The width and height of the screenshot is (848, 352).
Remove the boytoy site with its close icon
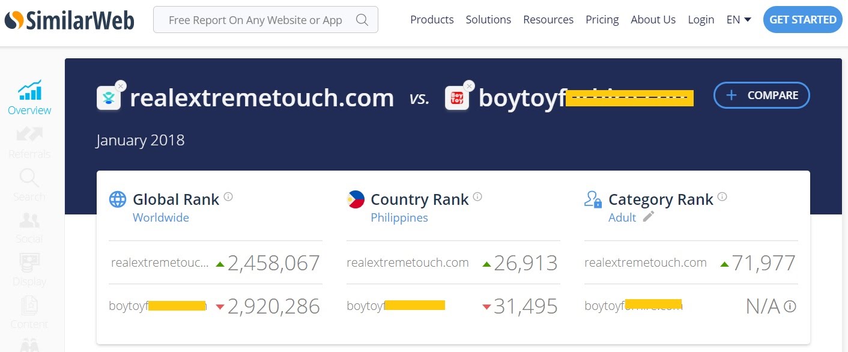click(x=469, y=86)
